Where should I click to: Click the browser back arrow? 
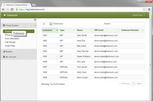click(x=3, y=9)
